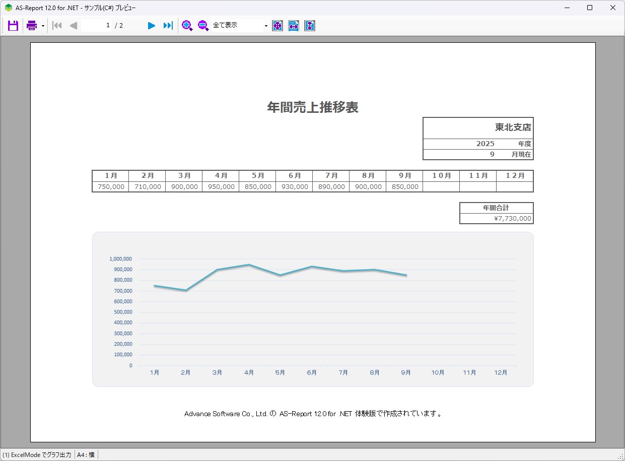The image size is (625, 461).
Task: Go to the previous page
Action: (x=74, y=26)
